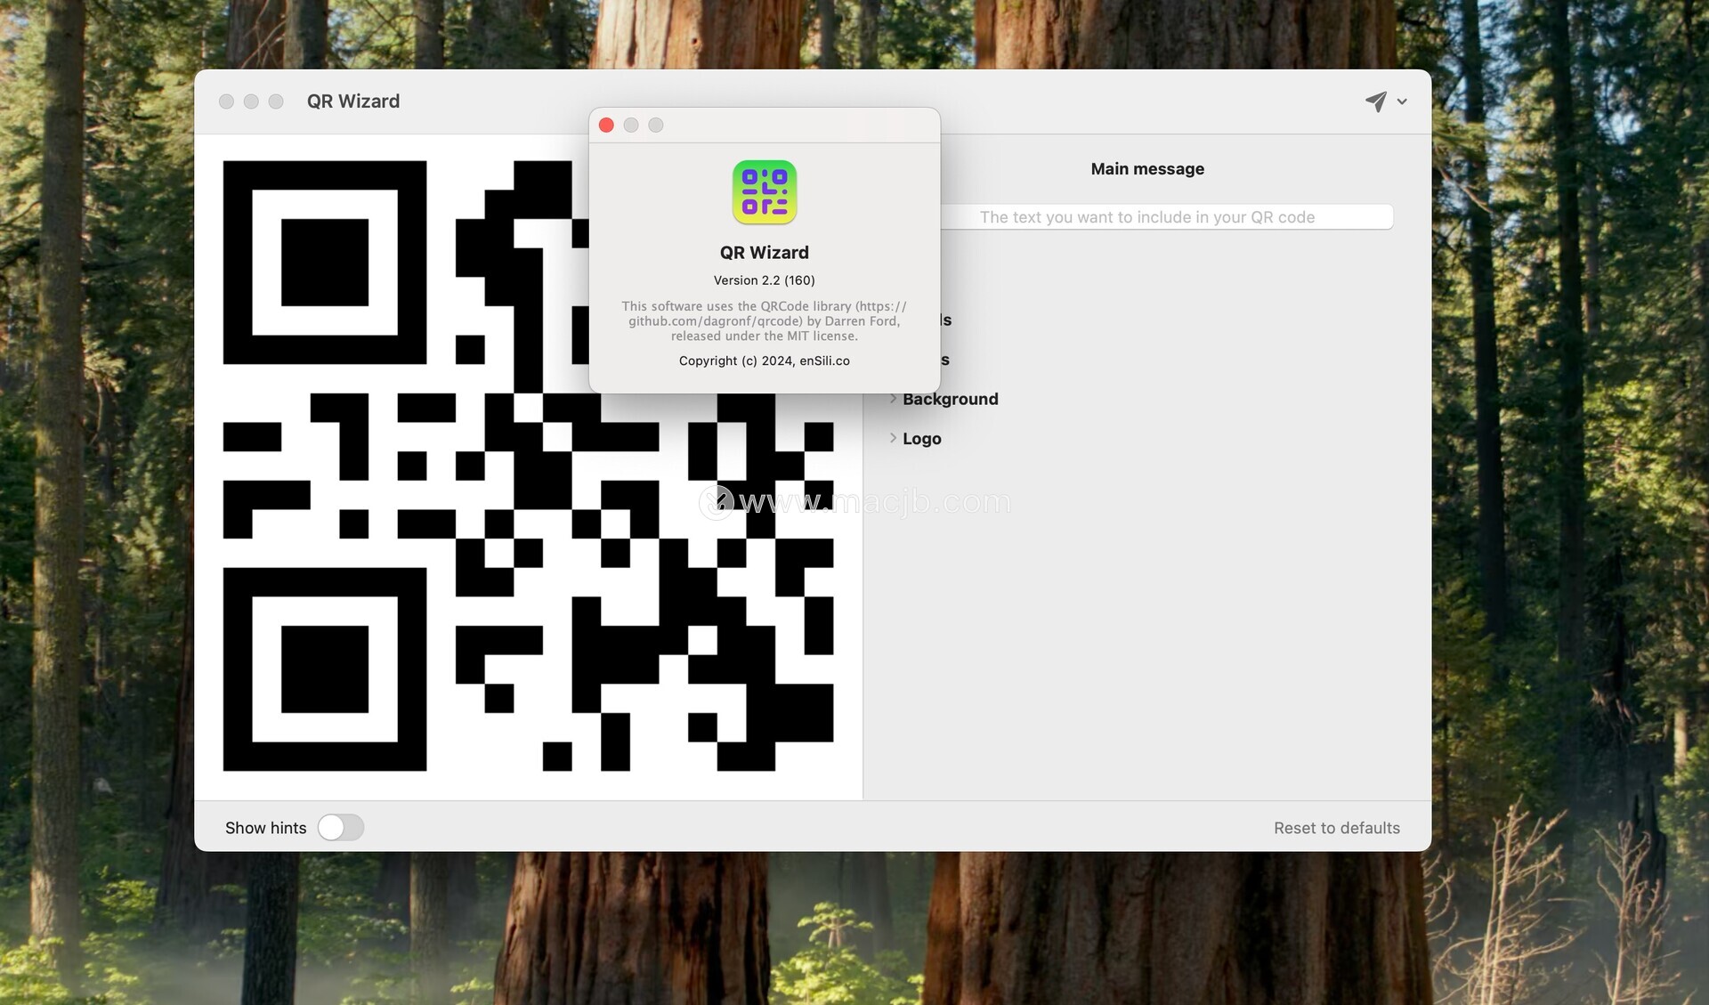Click the paper-plane share icon
Image resolution: width=1709 pixels, height=1005 pixels.
pyautogui.click(x=1375, y=101)
